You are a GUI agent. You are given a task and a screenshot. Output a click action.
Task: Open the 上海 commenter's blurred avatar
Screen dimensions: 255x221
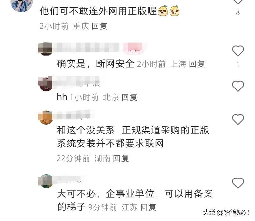tap(45, 49)
